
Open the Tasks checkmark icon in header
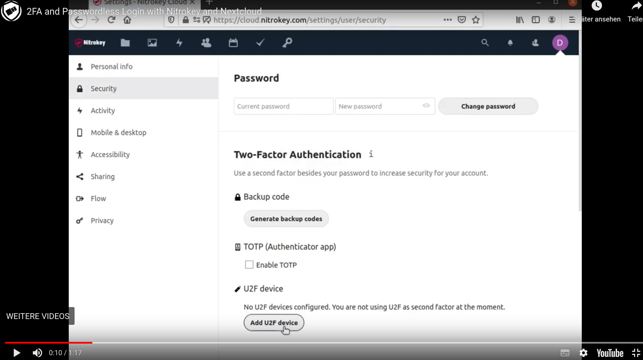pyautogui.click(x=260, y=42)
